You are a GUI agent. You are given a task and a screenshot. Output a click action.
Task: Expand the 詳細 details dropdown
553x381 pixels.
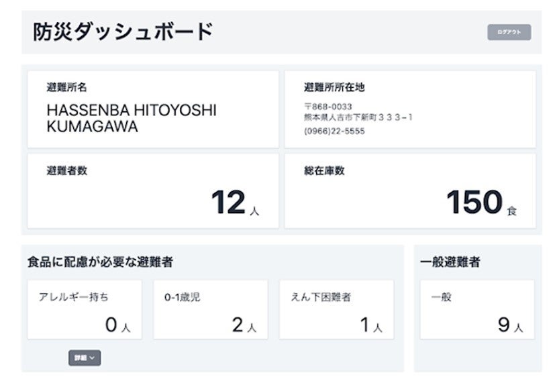(84, 358)
